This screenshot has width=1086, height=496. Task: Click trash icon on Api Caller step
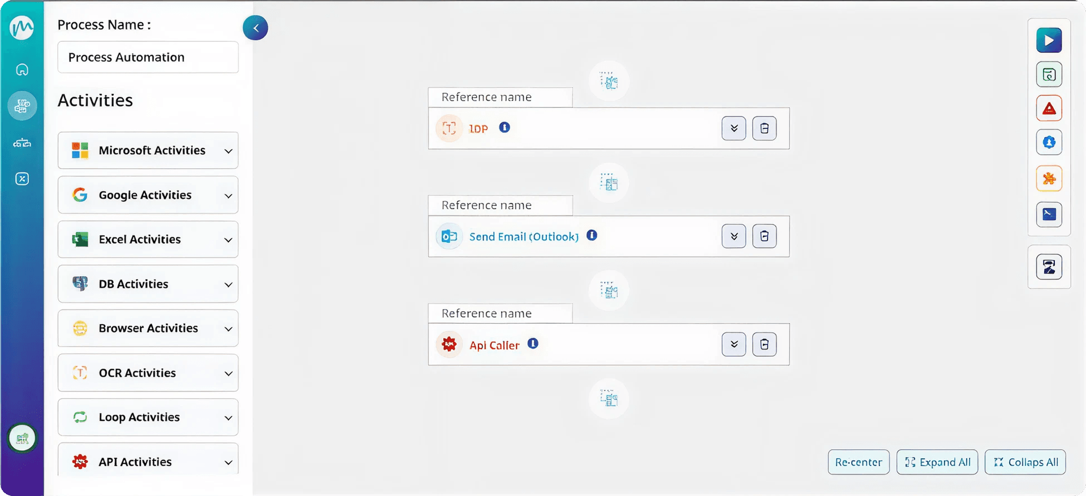click(x=764, y=345)
